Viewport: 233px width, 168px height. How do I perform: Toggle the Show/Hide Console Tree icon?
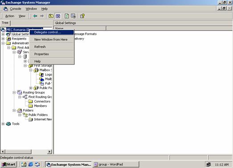click(x=58, y=16)
